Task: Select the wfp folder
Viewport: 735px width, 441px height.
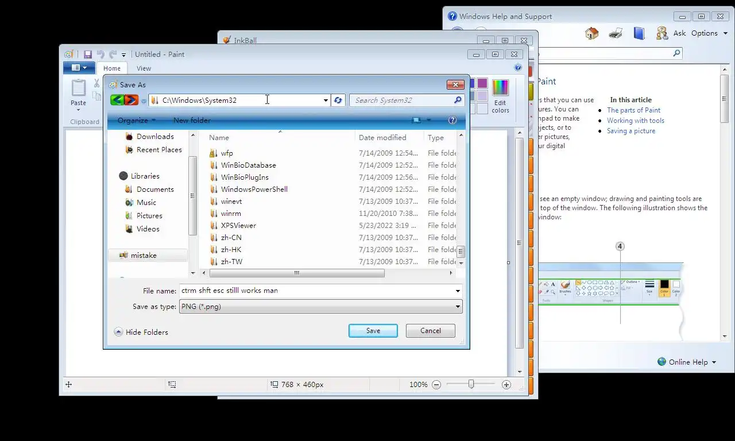Action: click(221, 153)
